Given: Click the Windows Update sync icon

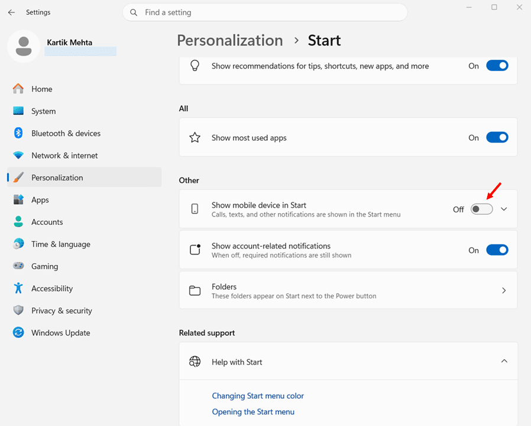Looking at the screenshot, I should click(18, 333).
